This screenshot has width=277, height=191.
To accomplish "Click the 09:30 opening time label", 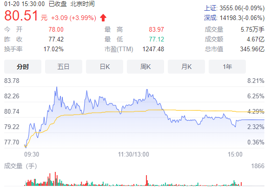I will (32, 154).
